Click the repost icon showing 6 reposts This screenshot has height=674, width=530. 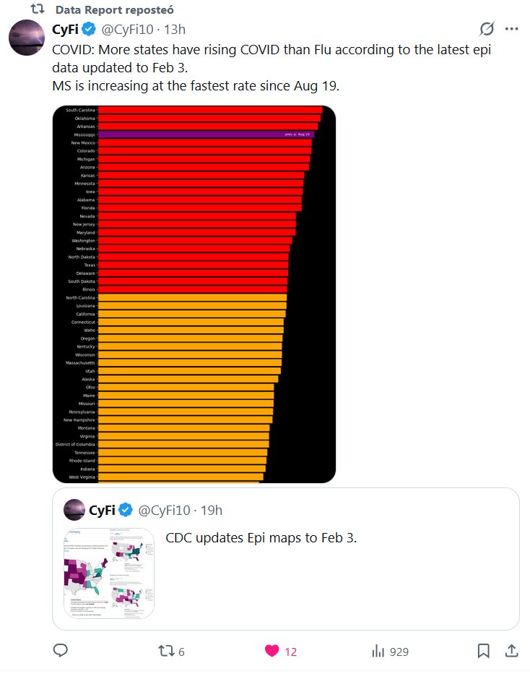click(165, 651)
